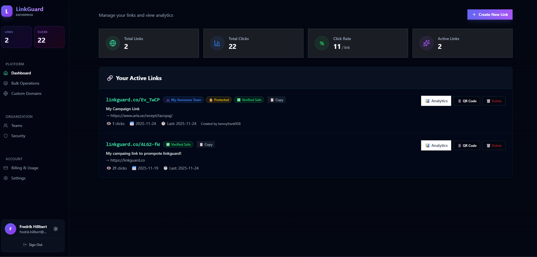Screen dimensions: 537x257
Task: Show QR Code for Ev_TwCP link
Action: point(467,101)
